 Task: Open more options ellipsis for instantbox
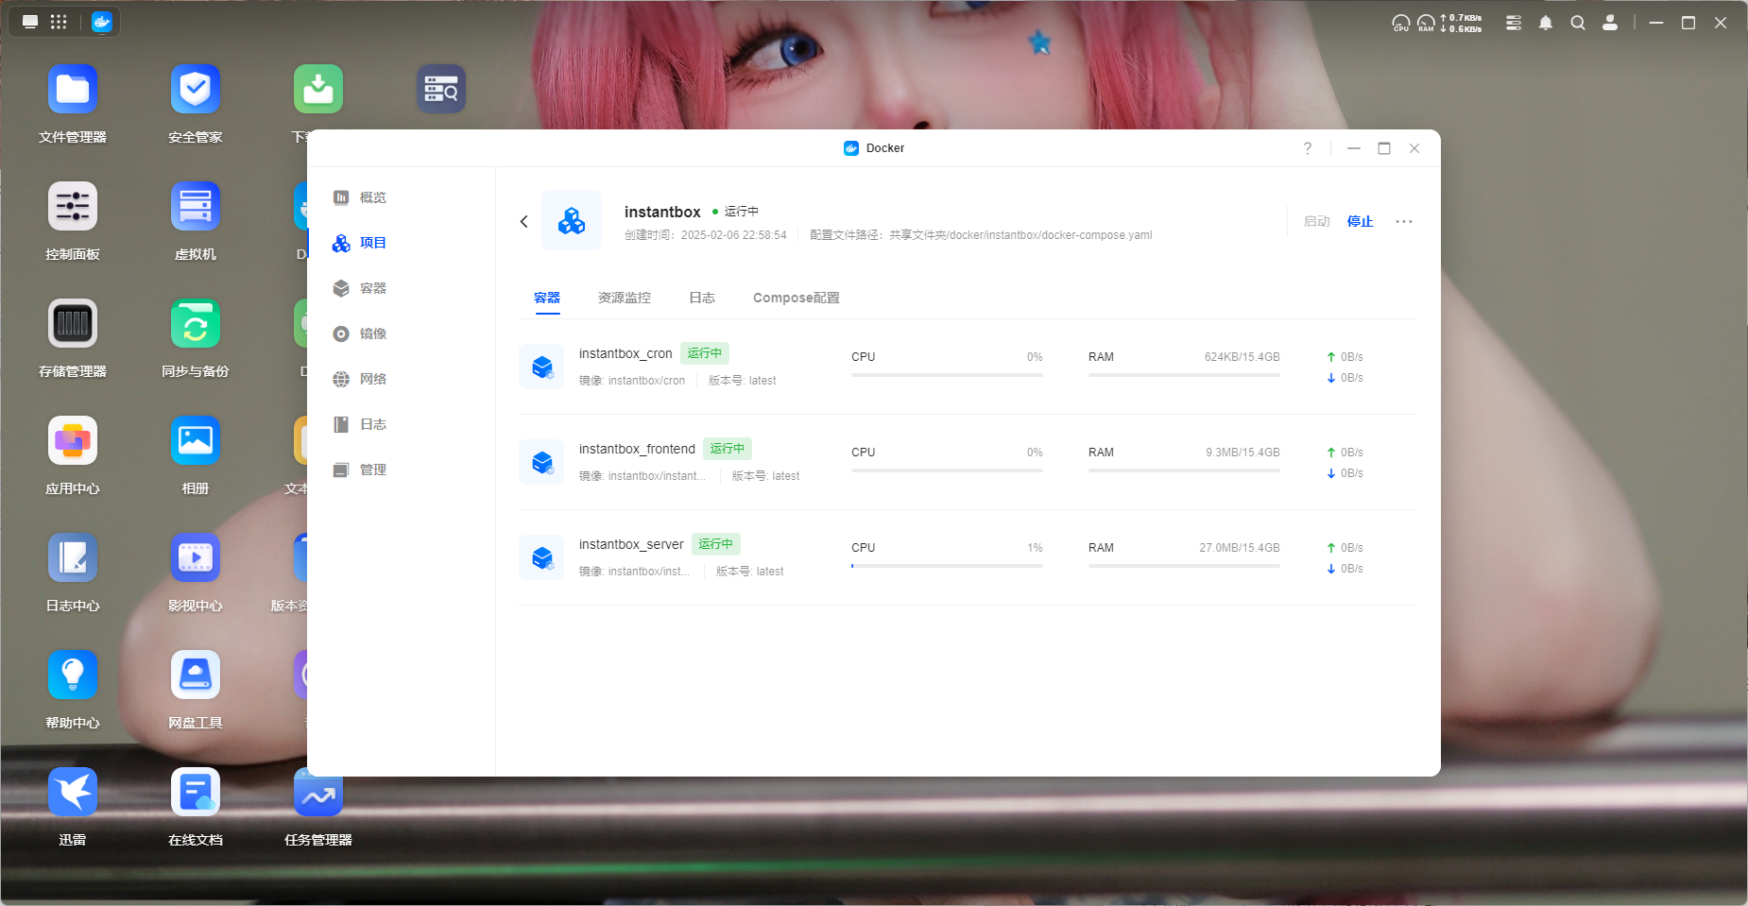tap(1404, 221)
